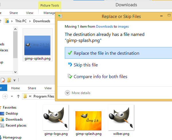Expand More details chevron in dialog

(x=67, y=93)
